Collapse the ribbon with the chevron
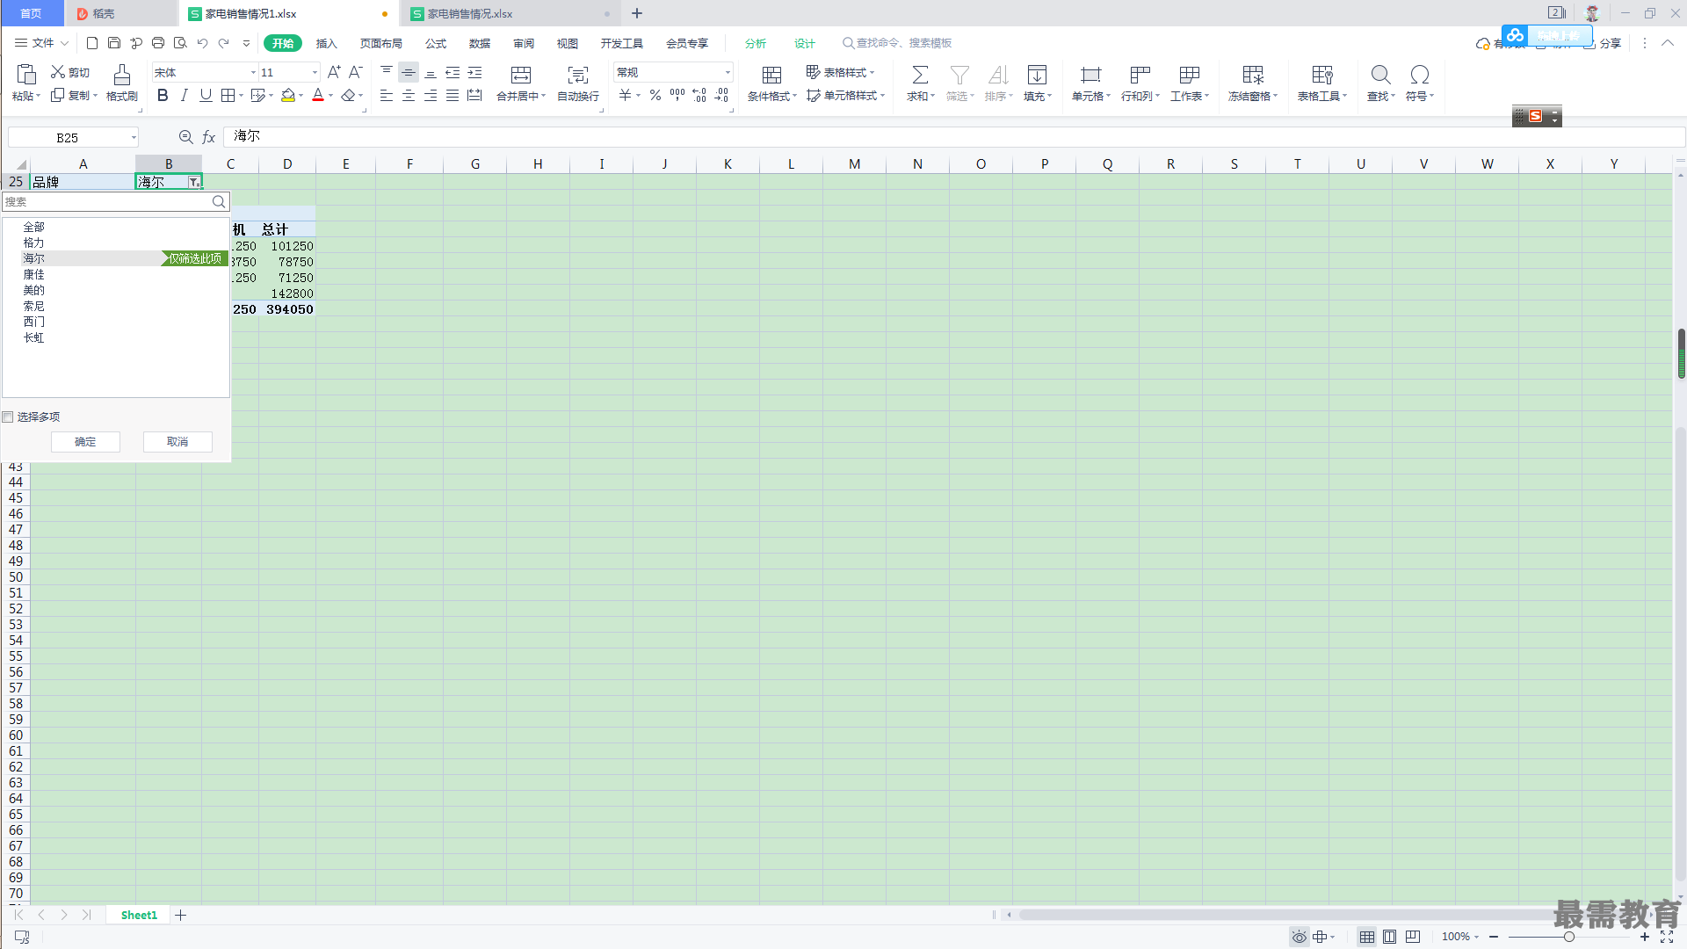 pyautogui.click(x=1667, y=43)
